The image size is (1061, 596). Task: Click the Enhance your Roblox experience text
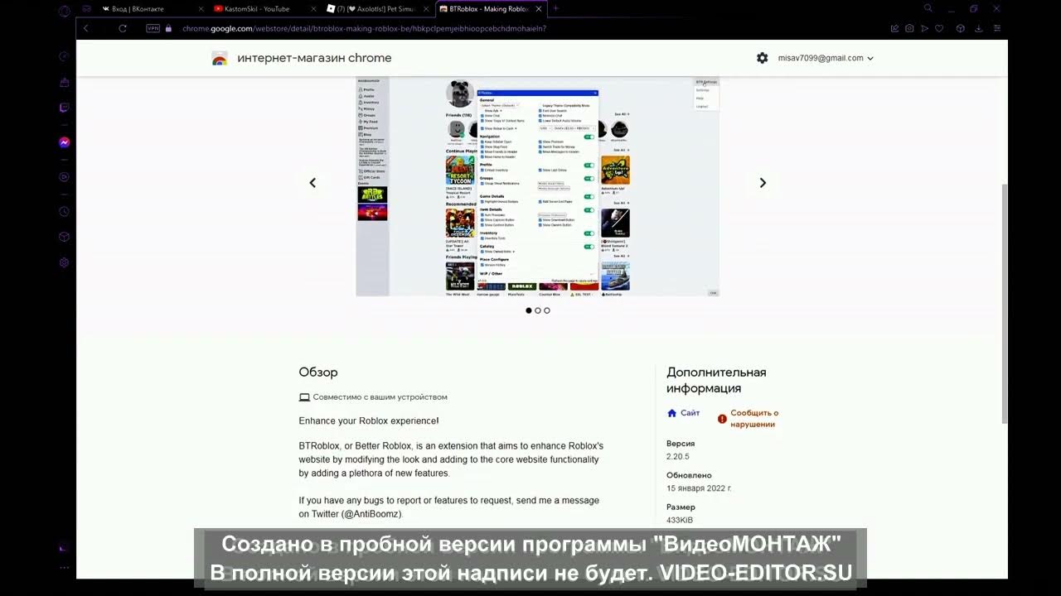click(x=369, y=421)
